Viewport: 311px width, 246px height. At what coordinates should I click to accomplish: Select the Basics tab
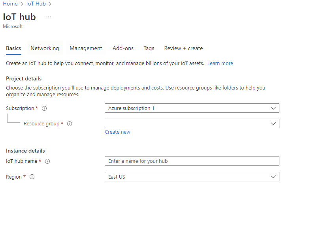13,48
